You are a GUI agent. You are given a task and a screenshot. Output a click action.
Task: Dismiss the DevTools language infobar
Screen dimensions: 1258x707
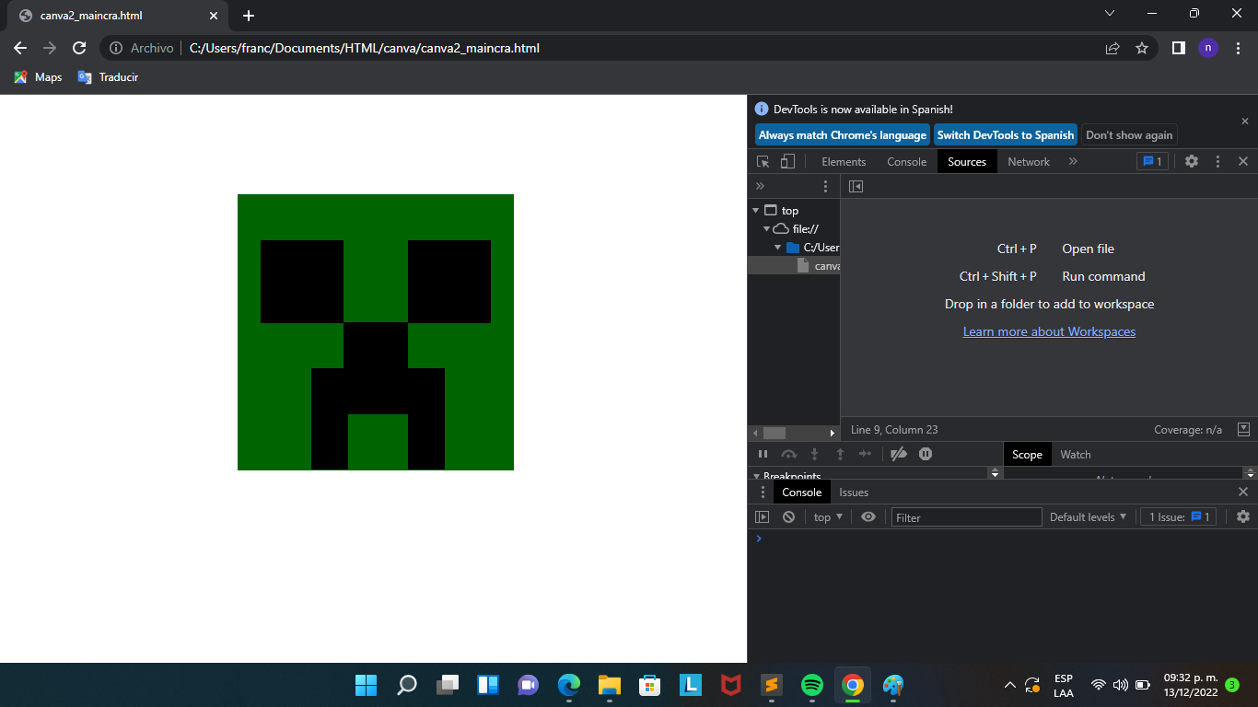(x=1245, y=121)
